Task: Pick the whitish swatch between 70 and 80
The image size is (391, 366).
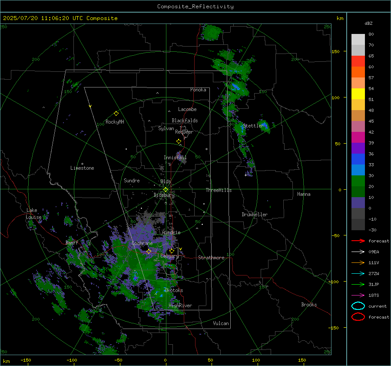Action: 358,40
